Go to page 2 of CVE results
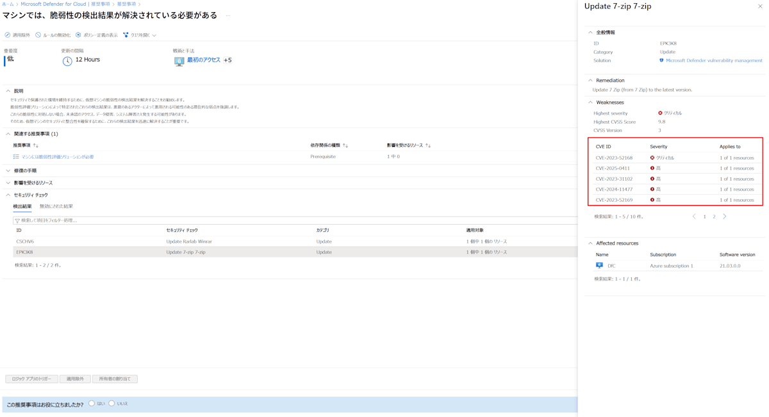The width and height of the screenshot is (769, 417). tap(714, 217)
